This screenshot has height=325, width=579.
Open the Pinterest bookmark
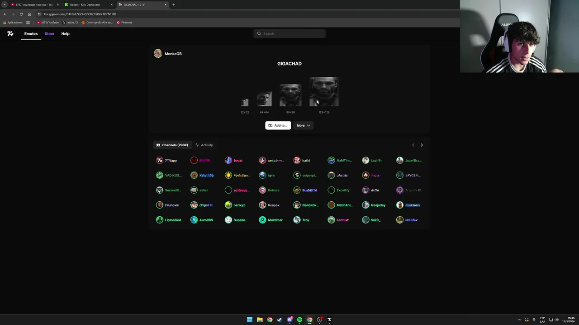[x=124, y=23]
